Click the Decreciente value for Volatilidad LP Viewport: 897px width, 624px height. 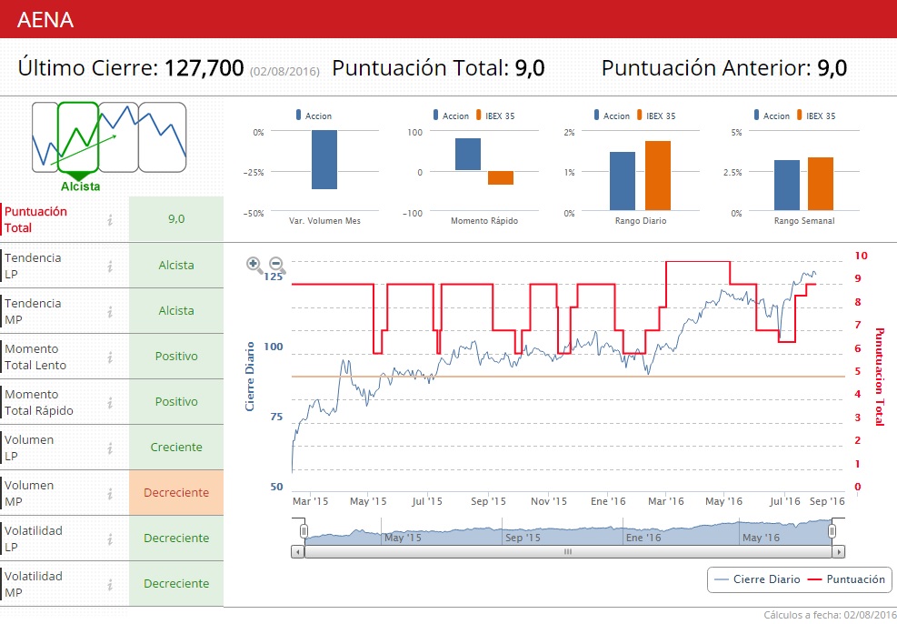pyautogui.click(x=176, y=538)
